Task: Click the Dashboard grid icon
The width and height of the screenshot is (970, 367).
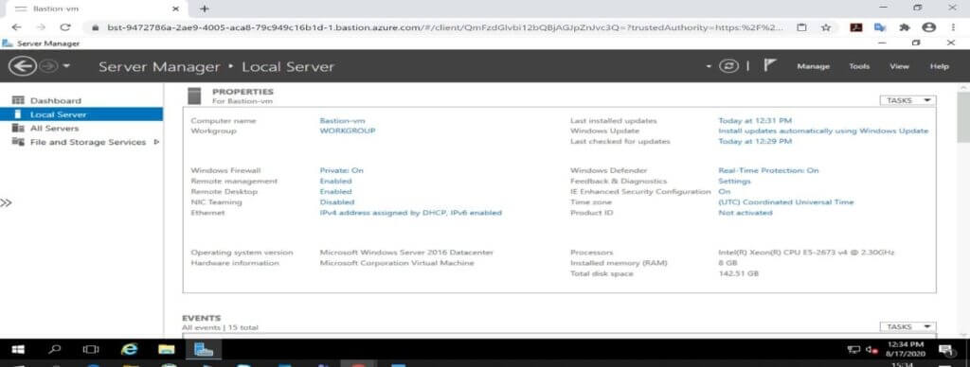Action: 18,100
